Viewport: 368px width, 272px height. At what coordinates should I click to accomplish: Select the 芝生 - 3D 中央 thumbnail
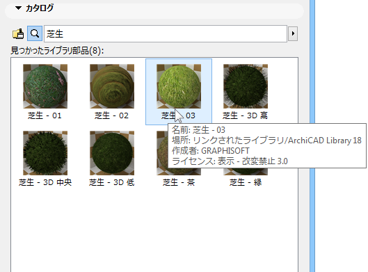(x=45, y=153)
